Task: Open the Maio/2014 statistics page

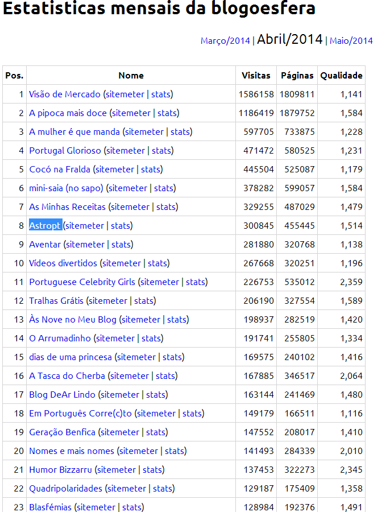Action: pyautogui.click(x=351, y=41)
